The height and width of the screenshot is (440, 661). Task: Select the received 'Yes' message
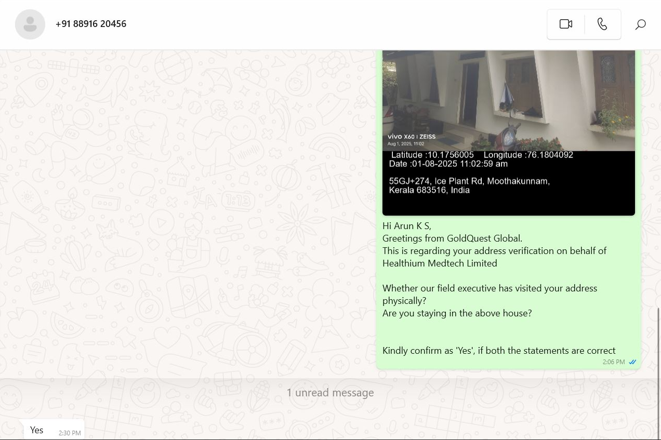(54, 430)
